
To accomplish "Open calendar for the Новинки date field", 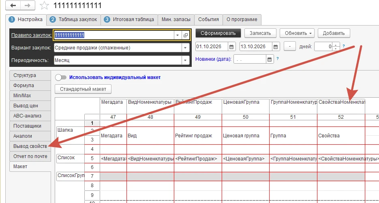I will click(x=269, y=59).
